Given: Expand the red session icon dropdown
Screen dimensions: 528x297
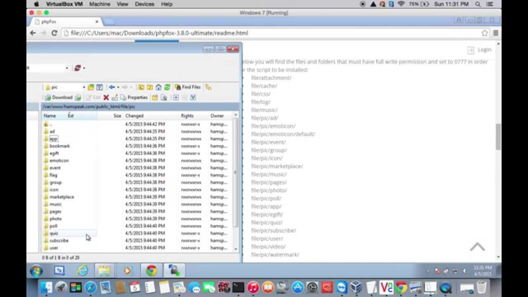Looking at the screenshot, I should (84, 68).
